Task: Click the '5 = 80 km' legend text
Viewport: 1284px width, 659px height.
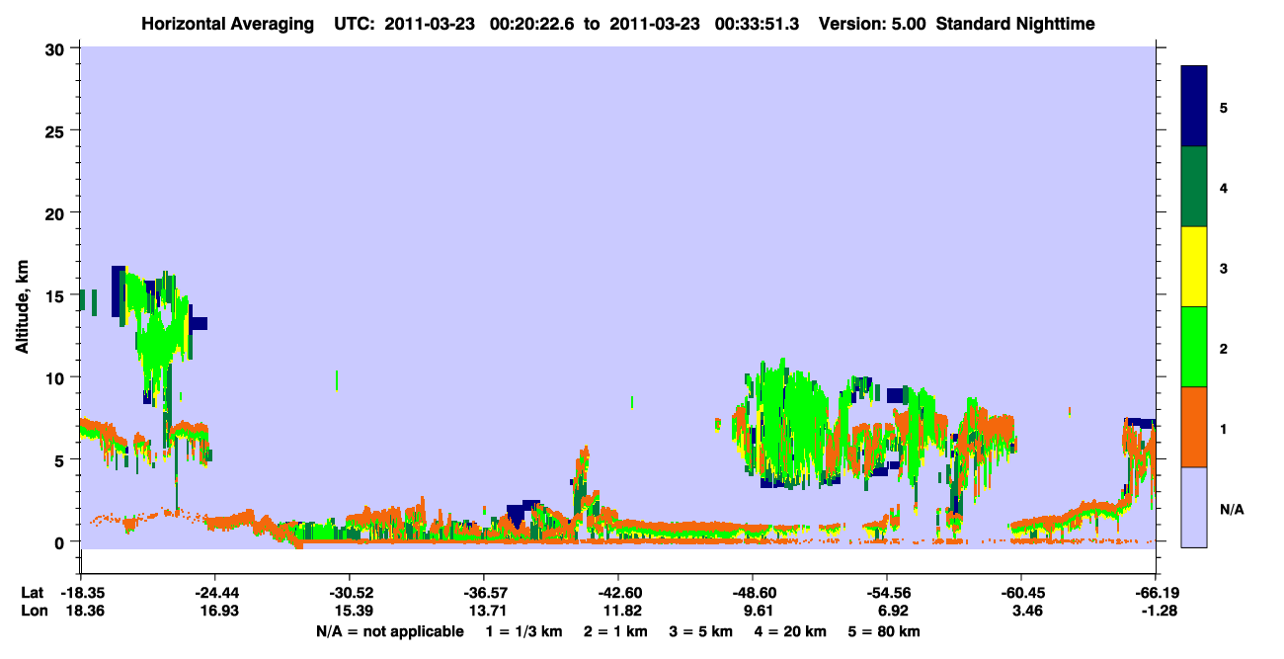Action: [x=883, y=631]
